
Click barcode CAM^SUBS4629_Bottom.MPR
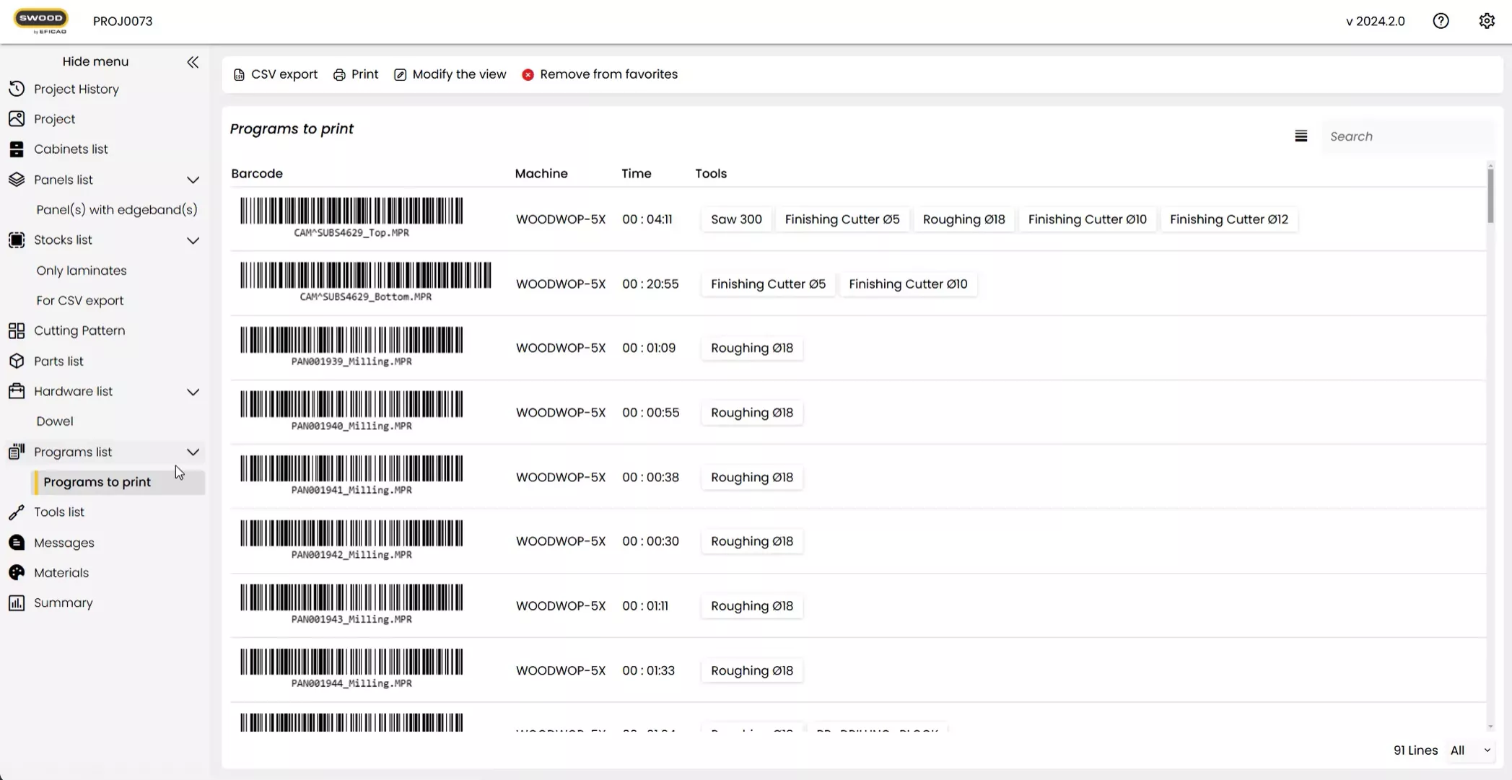point(366,281)
